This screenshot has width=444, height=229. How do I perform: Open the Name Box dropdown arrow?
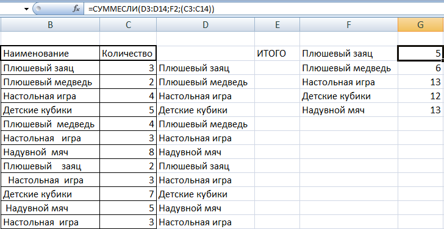click(27, 9)
